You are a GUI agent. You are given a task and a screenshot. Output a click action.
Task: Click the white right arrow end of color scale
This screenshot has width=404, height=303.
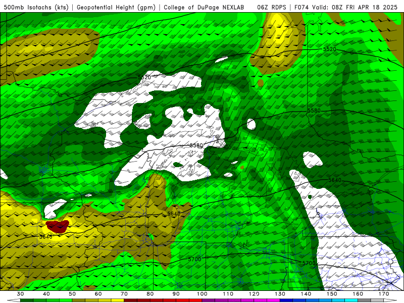390,300
